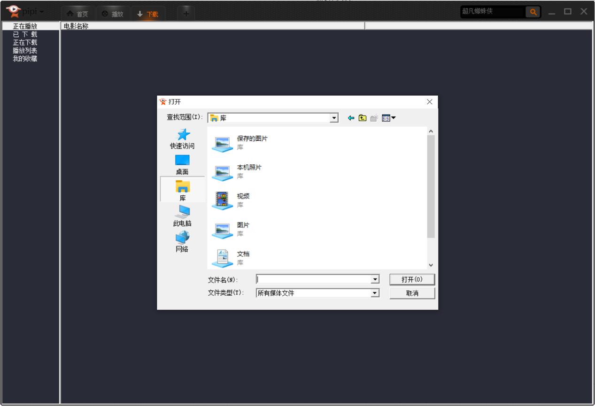Viewport: 595px width, 407px height.
Task: Select 正在下载 in the sidebar
Action: (x=25, y=42)
